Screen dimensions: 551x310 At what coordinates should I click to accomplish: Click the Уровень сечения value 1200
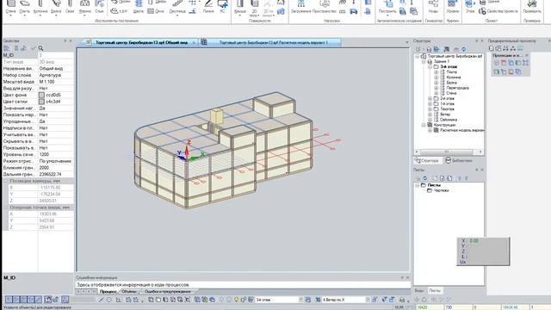[x=55, y=154]
